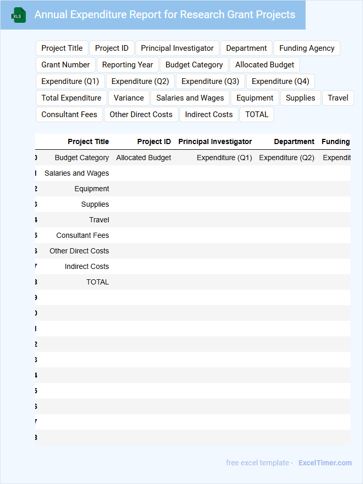Choose the Expenditure (Q4) tag
The width and height of the screenshot is (363, 484).
pos(280,81)
